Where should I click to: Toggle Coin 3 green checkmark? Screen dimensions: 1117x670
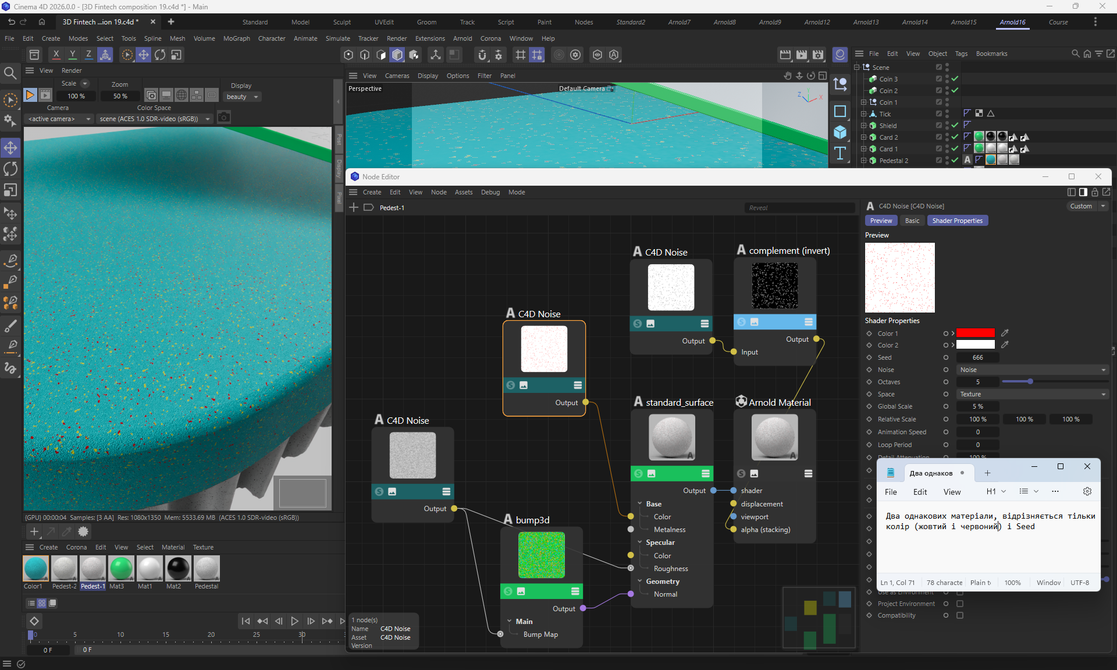955,79
